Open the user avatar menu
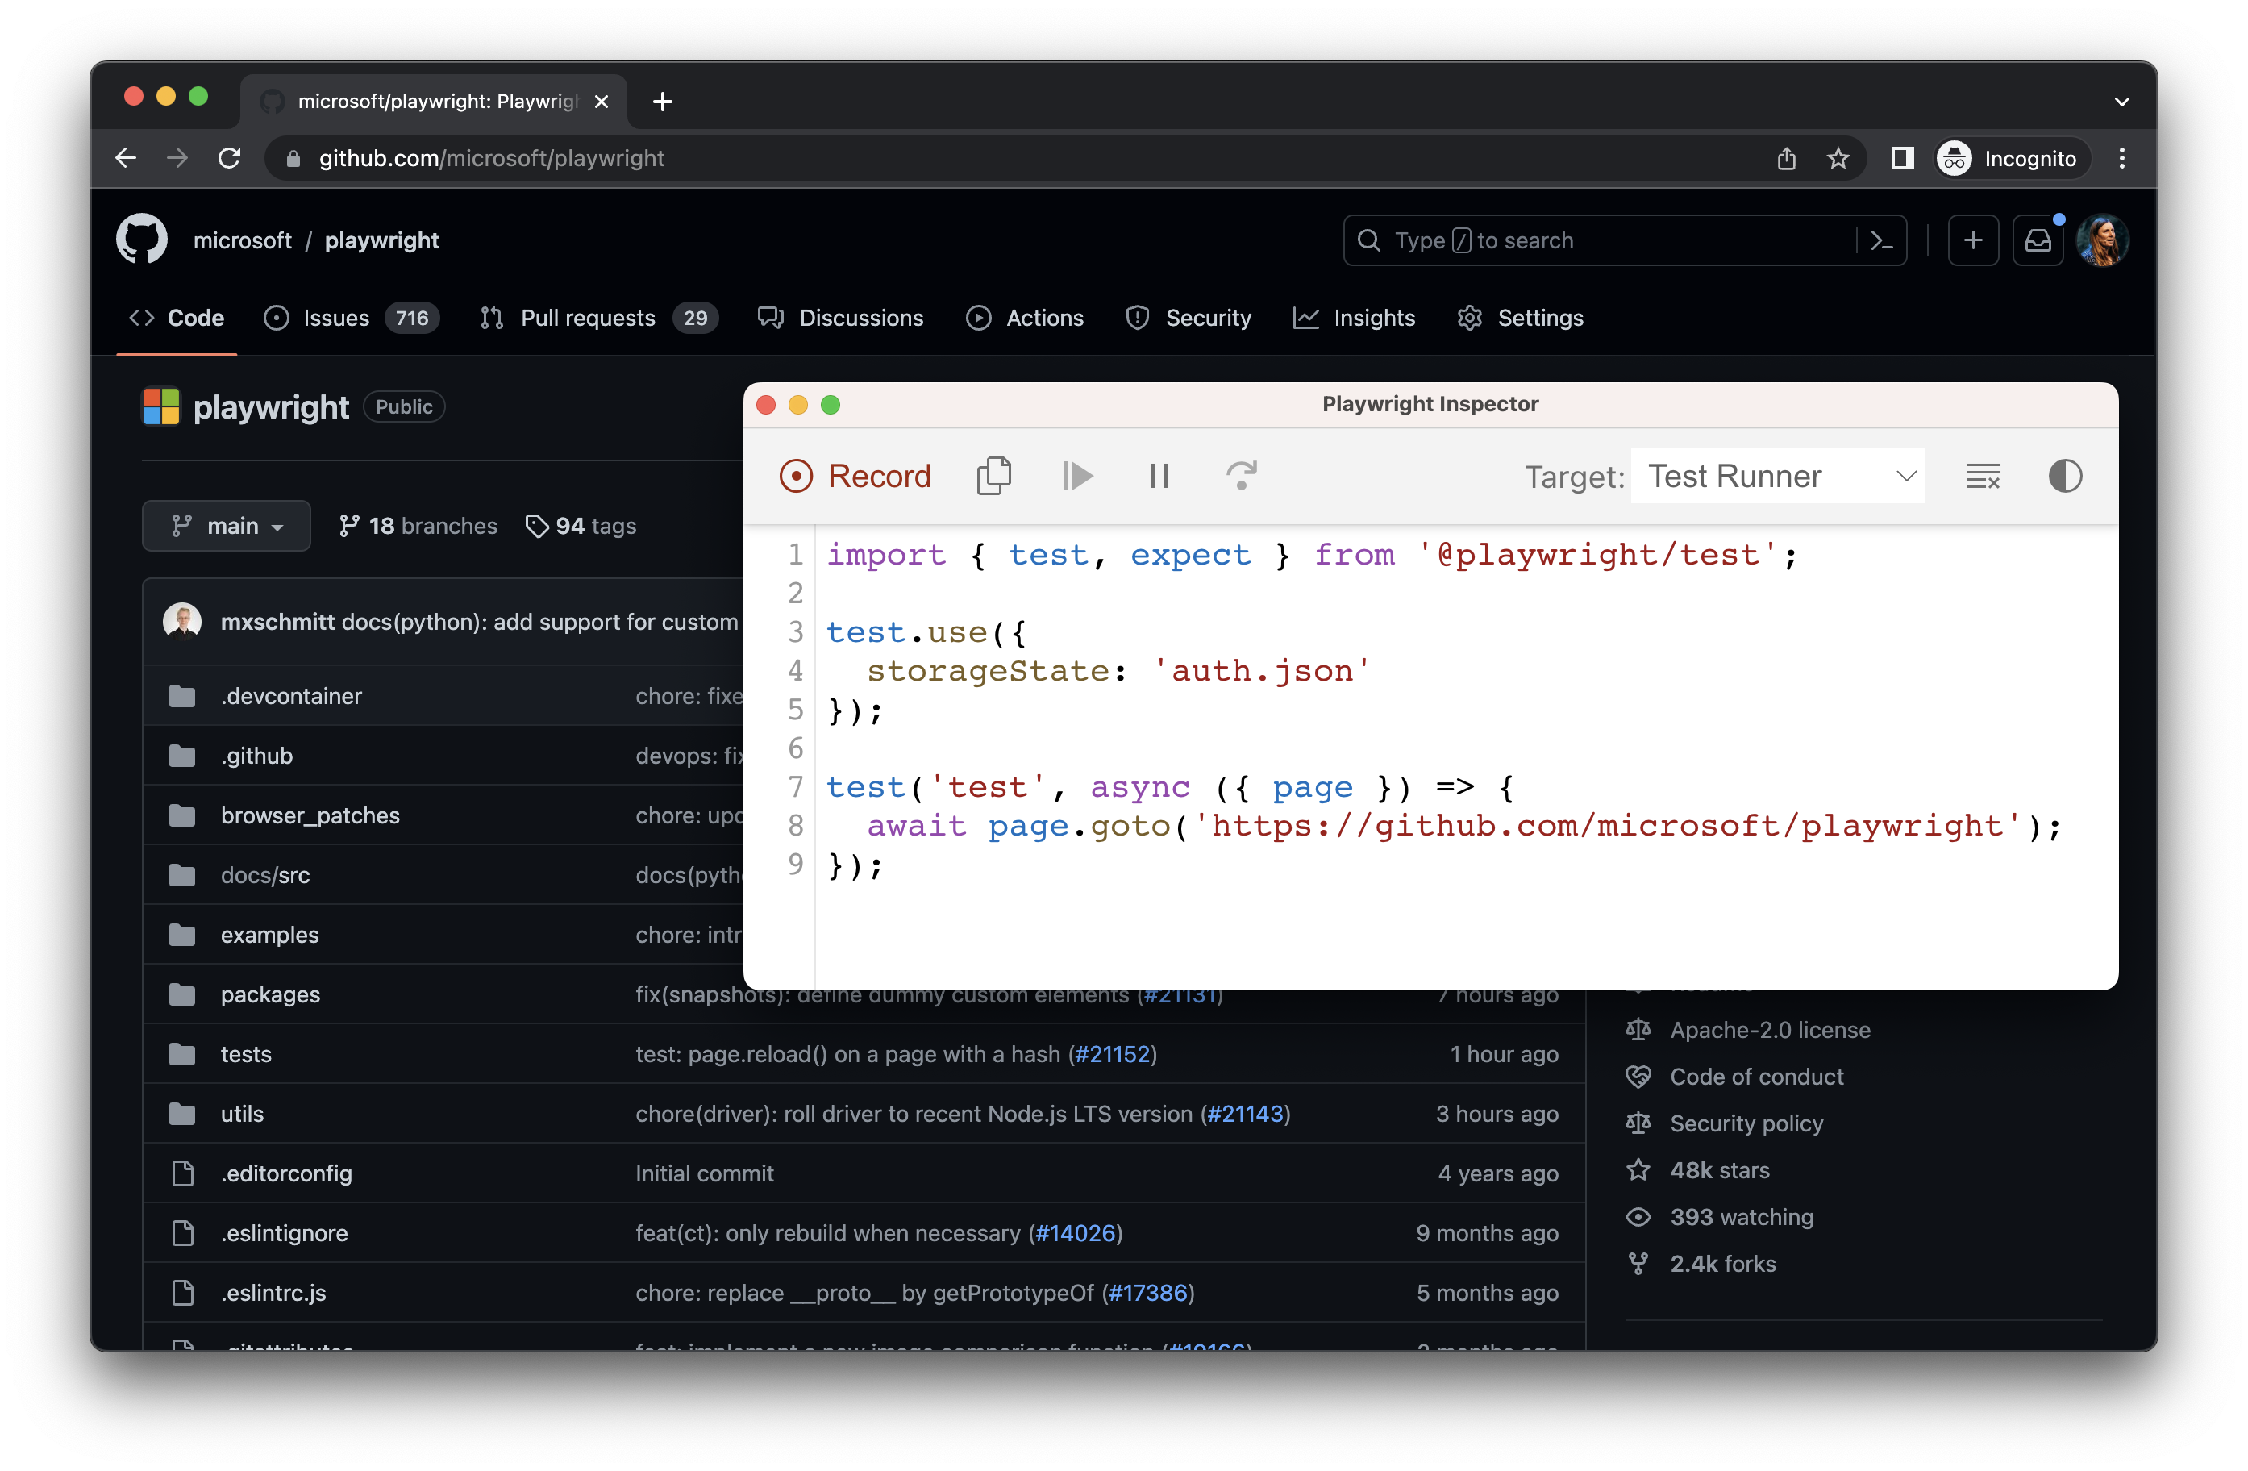The image size is (2248, 1471). (x=2103, y=241)
